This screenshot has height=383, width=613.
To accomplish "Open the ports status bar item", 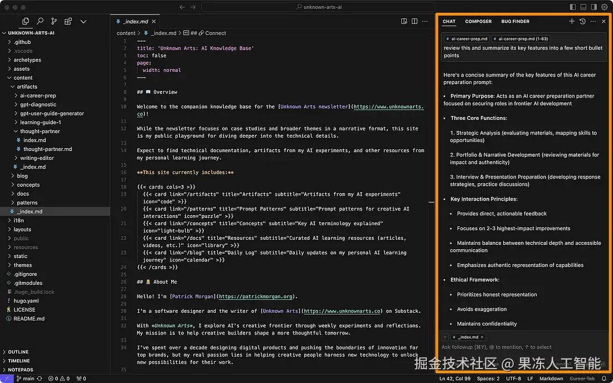I will pyautogui.click(x=81, y=379).
